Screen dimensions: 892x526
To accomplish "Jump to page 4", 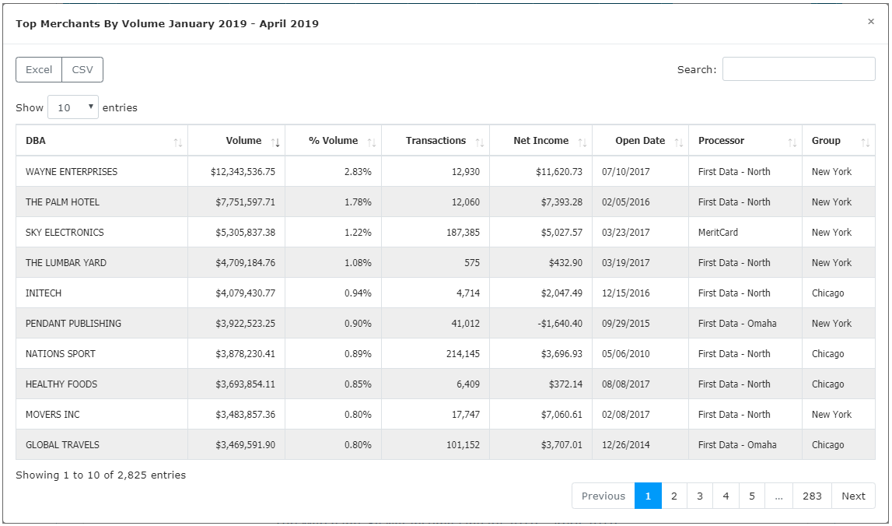I will coord(726,496).
